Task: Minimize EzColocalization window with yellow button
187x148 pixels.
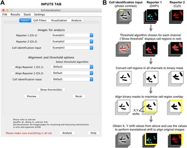Action: coord(7,10)
